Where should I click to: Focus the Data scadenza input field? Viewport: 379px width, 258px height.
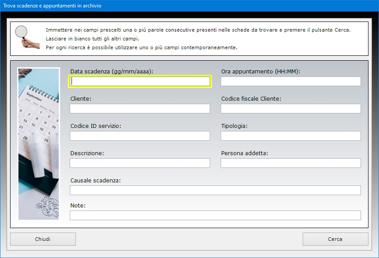tap(140, 81)
